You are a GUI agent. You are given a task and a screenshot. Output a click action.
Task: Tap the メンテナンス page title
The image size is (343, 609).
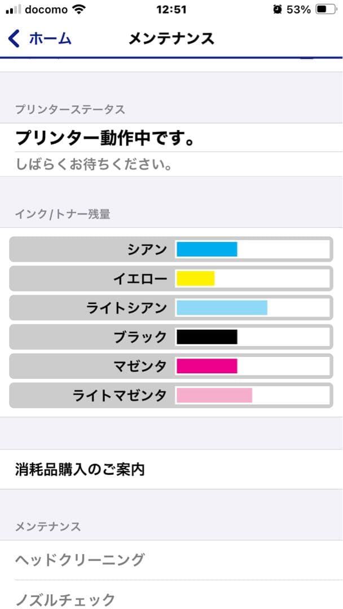pos(171,38)
